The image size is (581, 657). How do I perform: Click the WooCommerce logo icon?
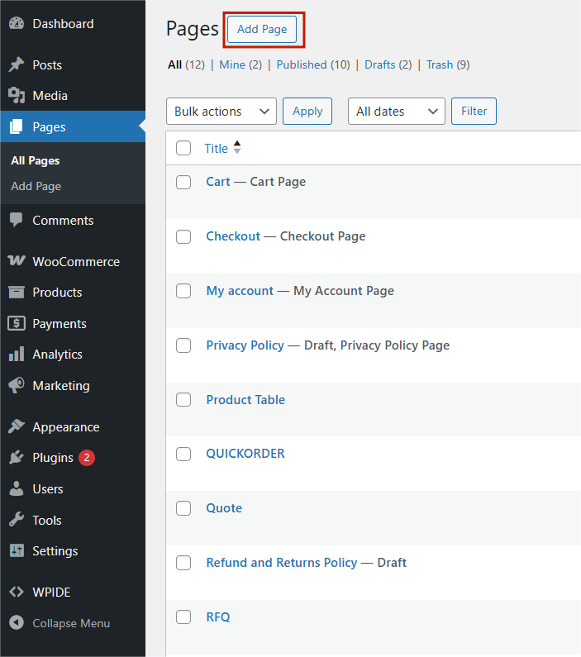tap(17, 260)
